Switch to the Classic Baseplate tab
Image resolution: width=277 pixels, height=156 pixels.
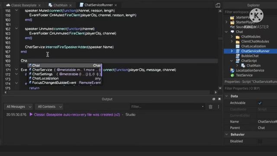24,5
